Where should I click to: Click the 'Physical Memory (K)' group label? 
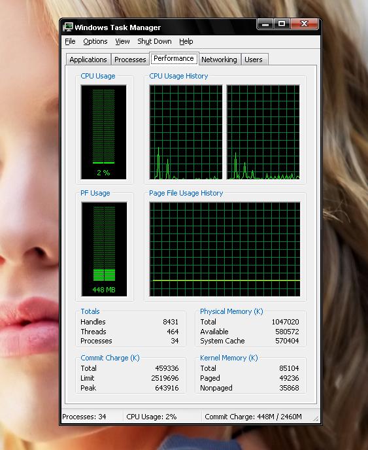[x=231, y=311]
